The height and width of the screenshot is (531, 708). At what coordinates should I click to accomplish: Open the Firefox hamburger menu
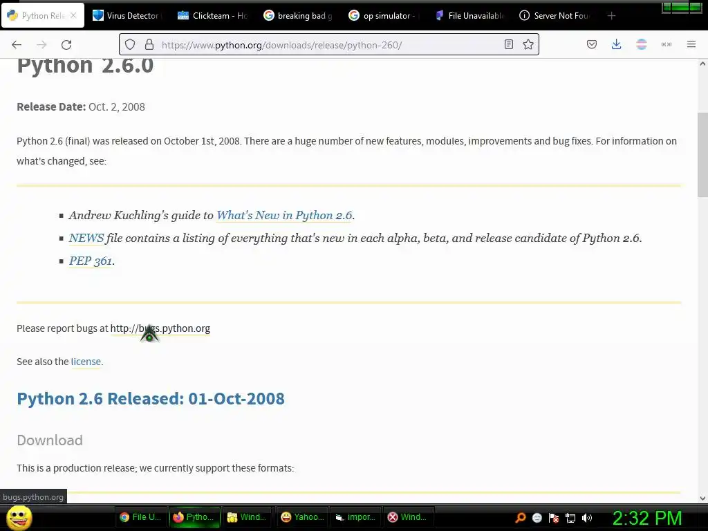(x=691, y=44)
